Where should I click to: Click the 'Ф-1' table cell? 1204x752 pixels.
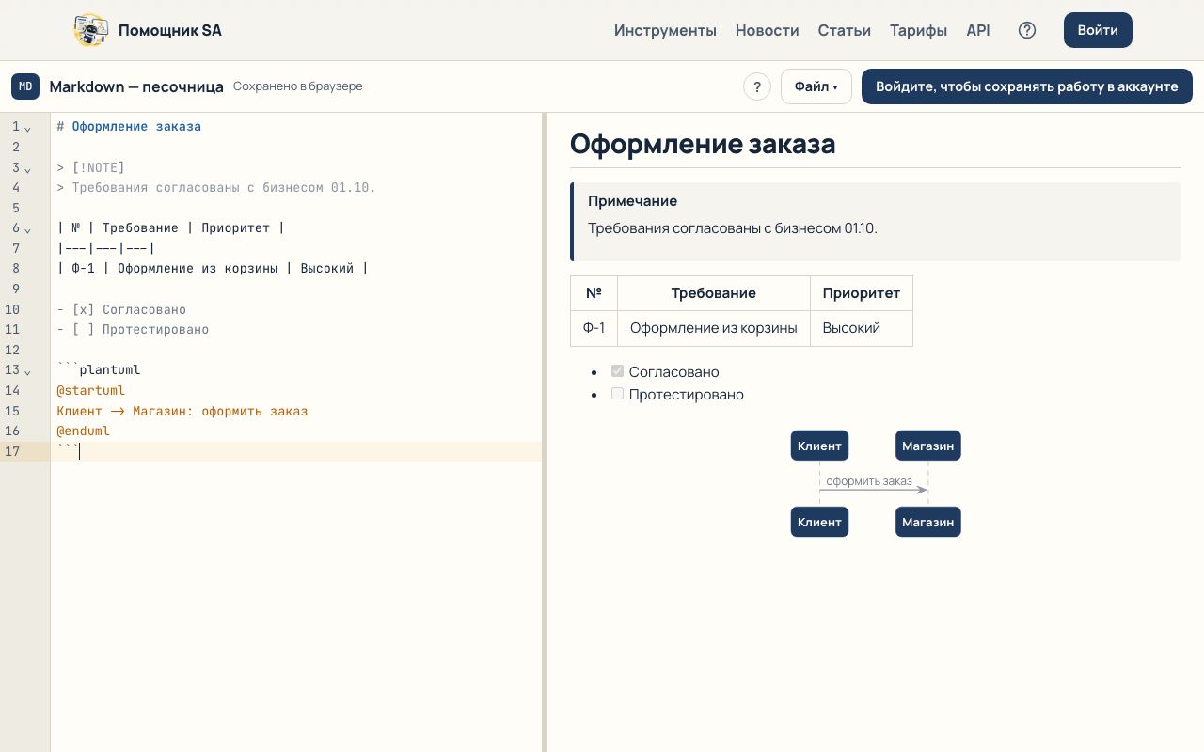coord(594,328)
